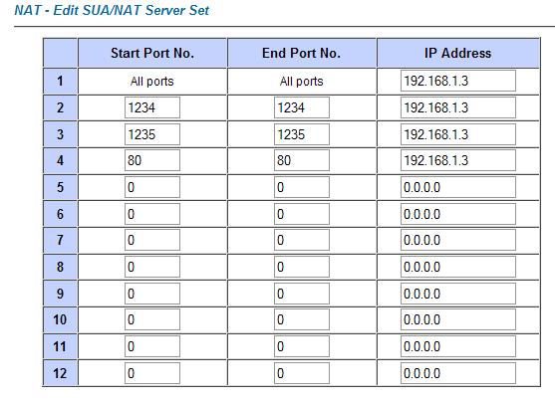
Task: Select the row 6 End Port field
Action: pyautogui.click(x=302, y=214)
